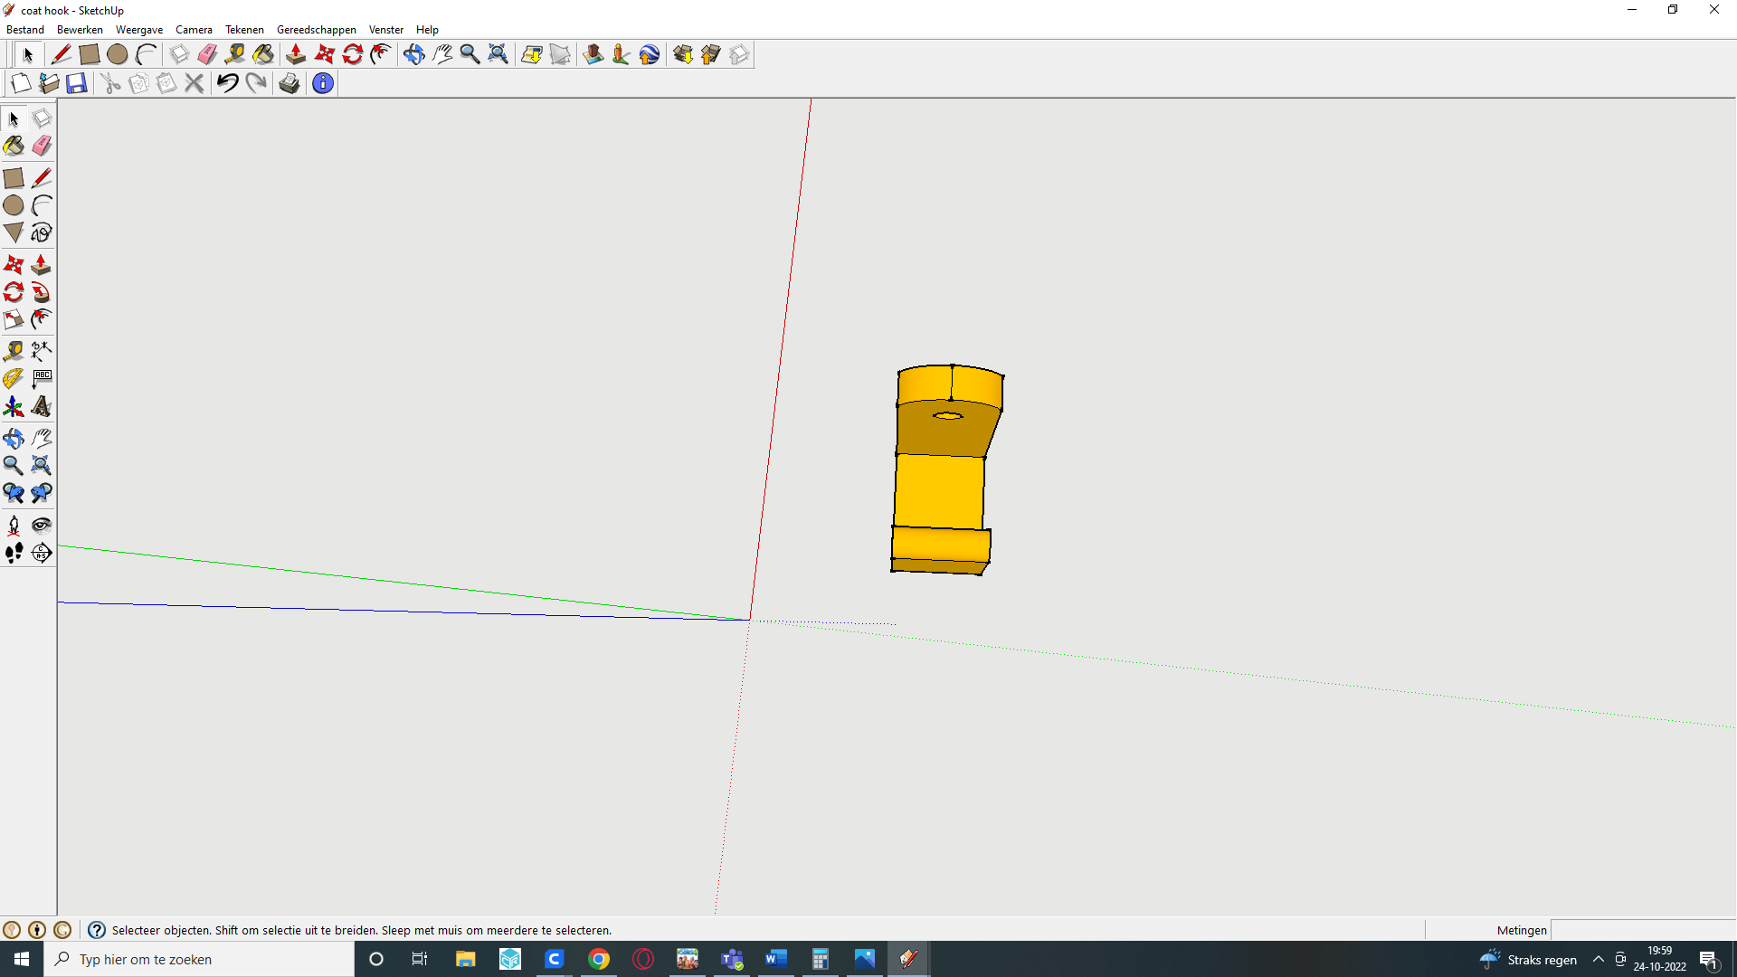
Task: Enable the Pan tool
Action: click(x=42, y=438)
